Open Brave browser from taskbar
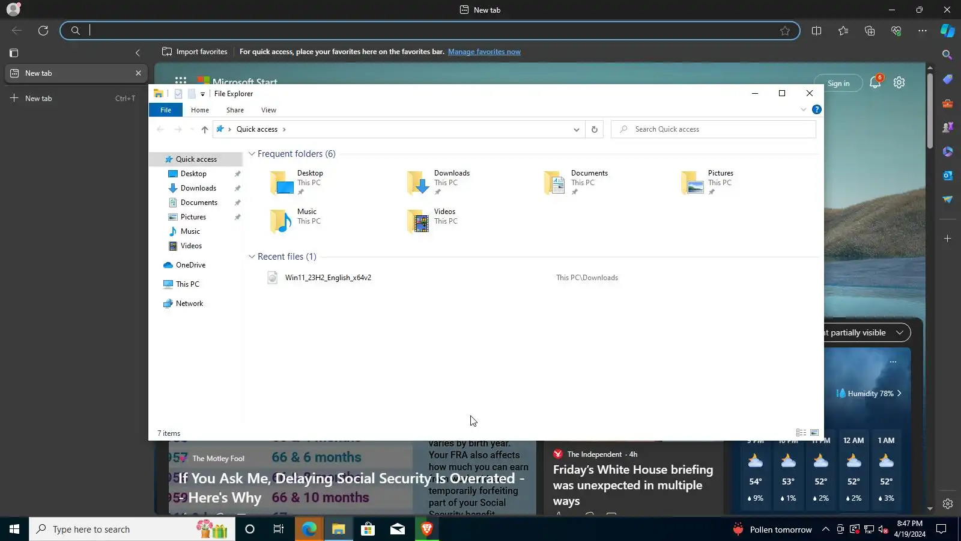961x541 pixels. pos(427,529)
